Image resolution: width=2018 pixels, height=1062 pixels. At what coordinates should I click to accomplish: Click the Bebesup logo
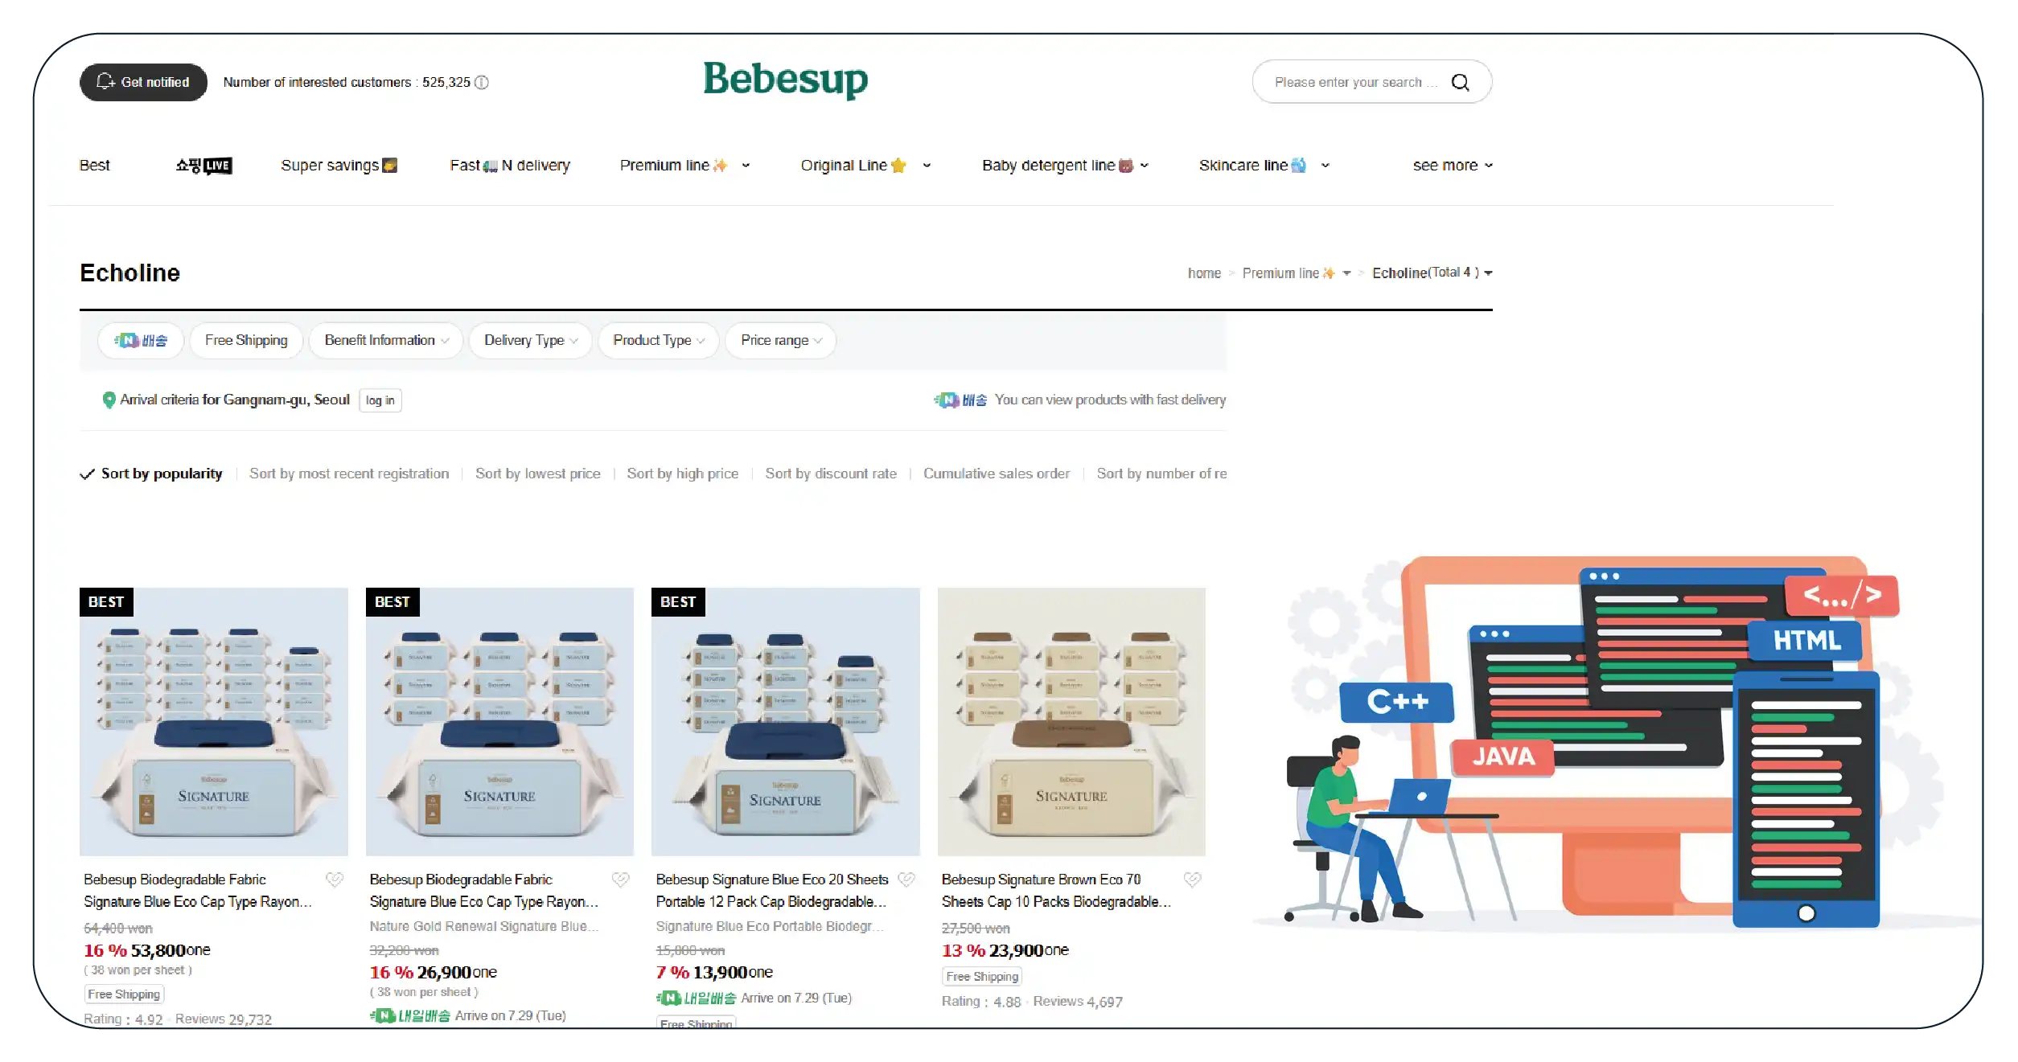785,79
